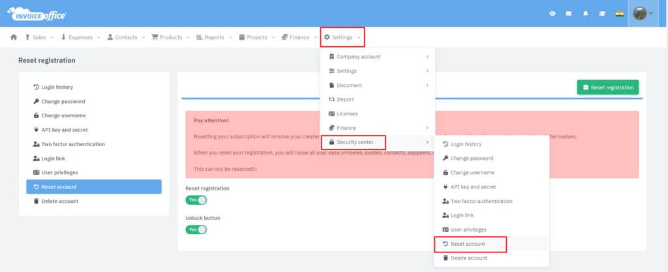Toggle the Reset registration switch
Screen dimensions: 668x272
coord(196,200)
